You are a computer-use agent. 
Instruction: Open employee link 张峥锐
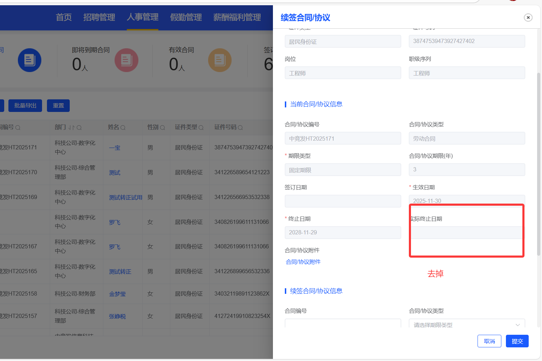(117, 317)
